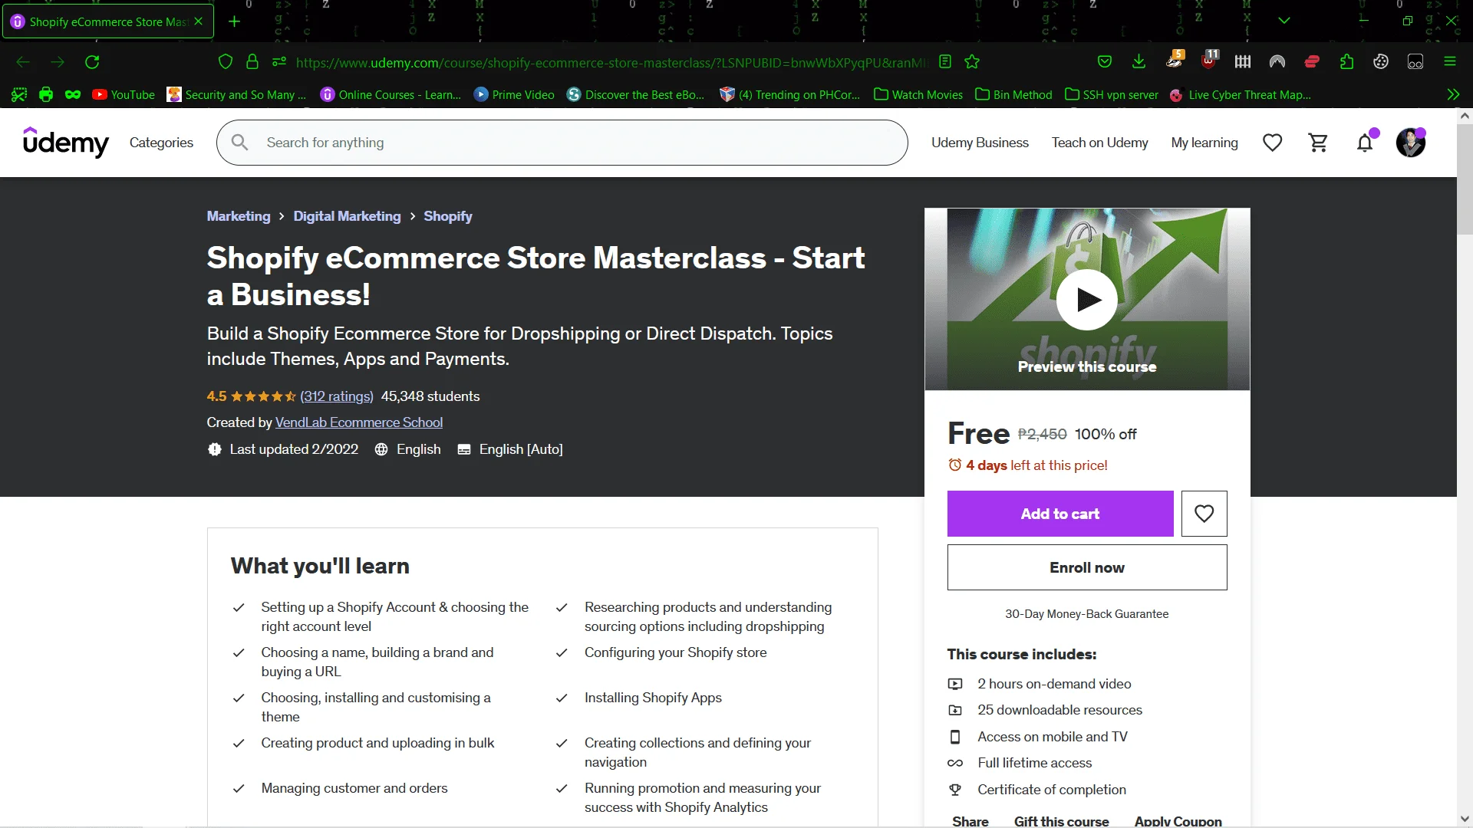Image resolution: width=1473 pixels, height=828 pixels.
Task: Reload the page in browser
Action: coord(92,62)
